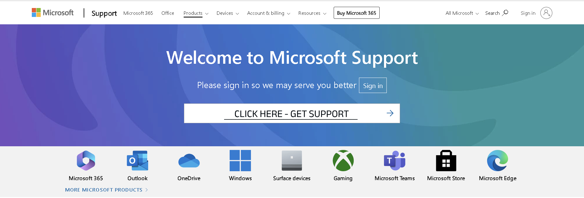Open the OneDrive cloud icon
584x198 pixels.
[189, 161]
